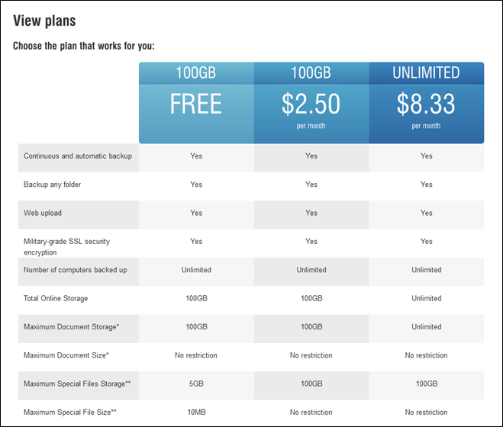Click "Military-grade SSL security encryption" label
The height and width of the screenshot is (427, 503).
click(x=66, y=246)
